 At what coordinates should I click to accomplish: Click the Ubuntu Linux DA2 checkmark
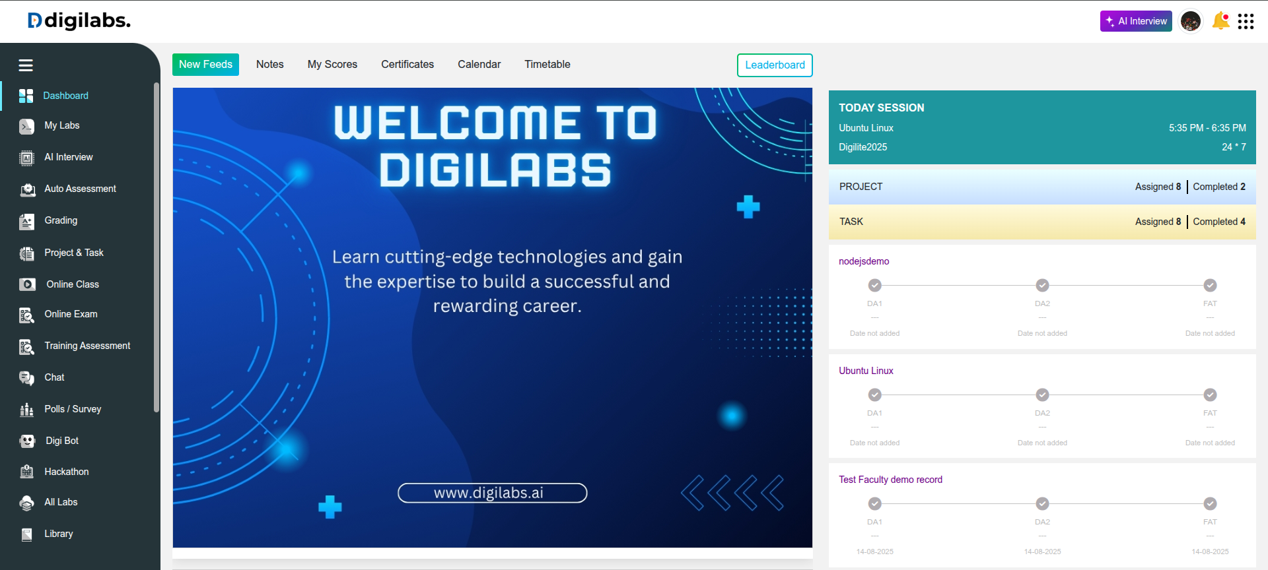(1042, 395)
